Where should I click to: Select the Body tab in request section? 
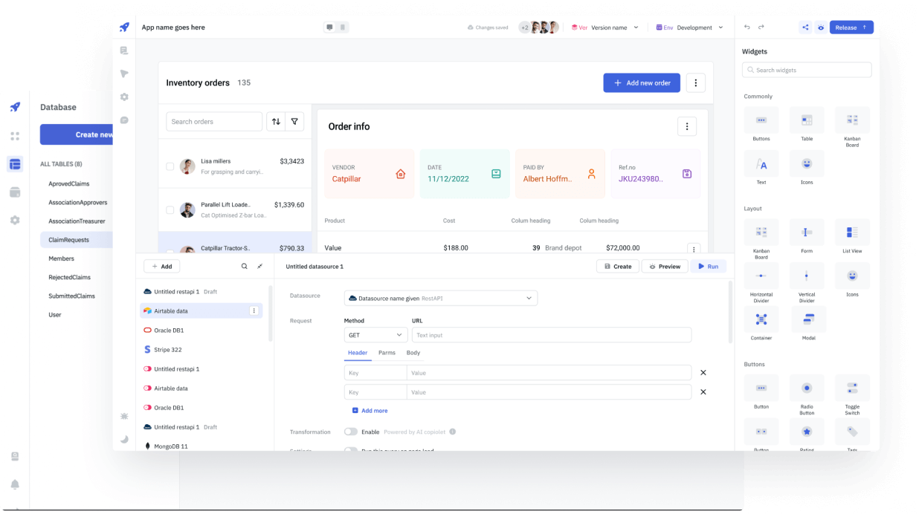pyautogui.click(x=413, y=353)
